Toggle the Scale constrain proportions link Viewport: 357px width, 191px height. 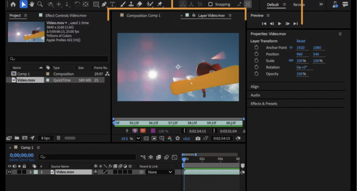[x=291, y=61]
